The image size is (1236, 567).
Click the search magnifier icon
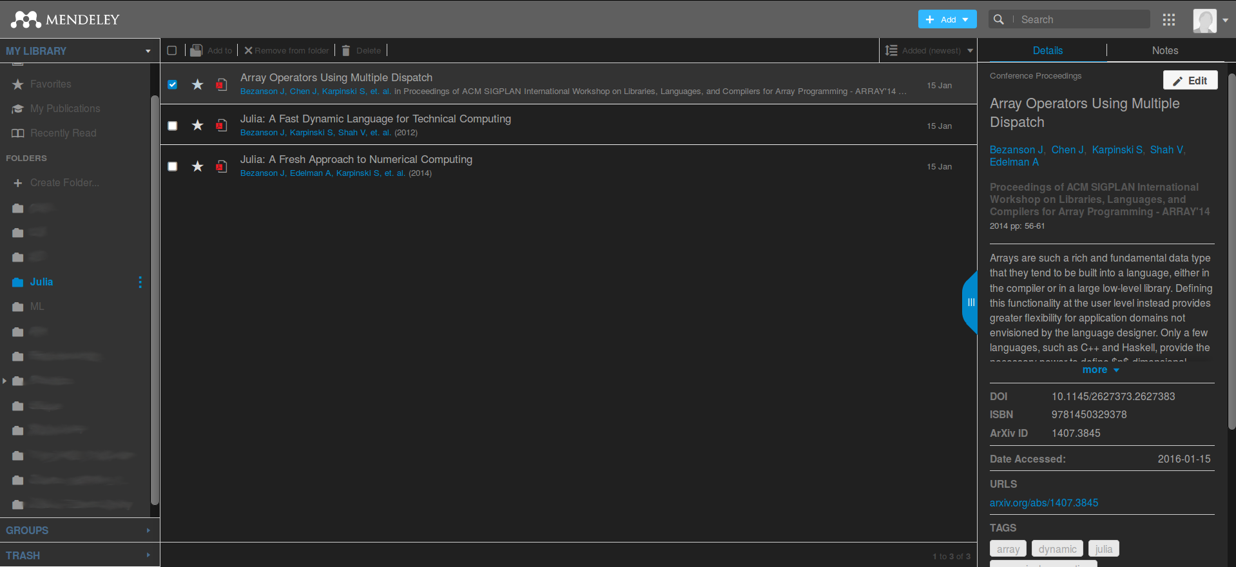tap(998, 19)
